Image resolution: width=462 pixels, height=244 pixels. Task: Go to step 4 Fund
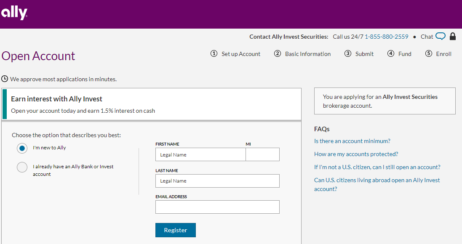click(399, 54)
